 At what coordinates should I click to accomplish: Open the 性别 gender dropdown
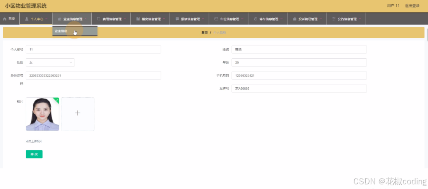(50, 63)
